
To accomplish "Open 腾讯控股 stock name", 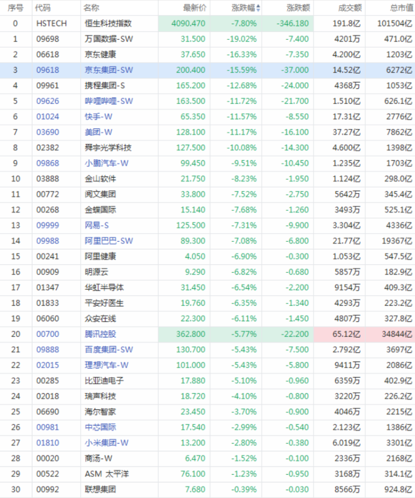I will tap(100, 334).
